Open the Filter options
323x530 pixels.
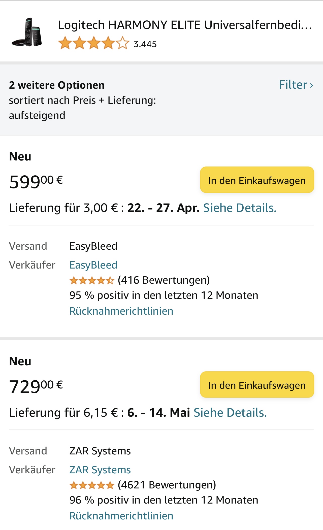coord(293,85)
